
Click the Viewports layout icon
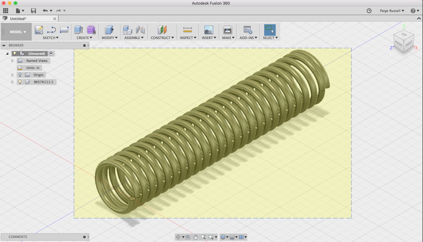pyautogui.click(x=241, y=237)
